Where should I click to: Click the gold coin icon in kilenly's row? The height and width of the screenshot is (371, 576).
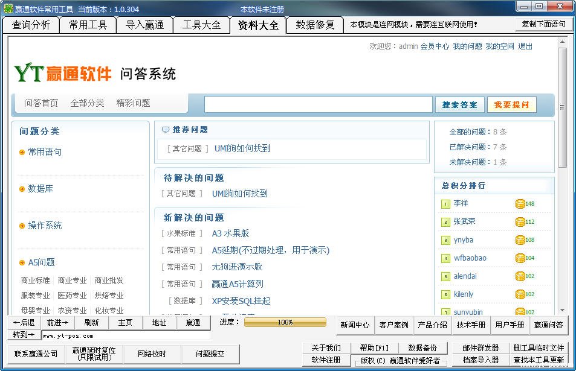520,294
